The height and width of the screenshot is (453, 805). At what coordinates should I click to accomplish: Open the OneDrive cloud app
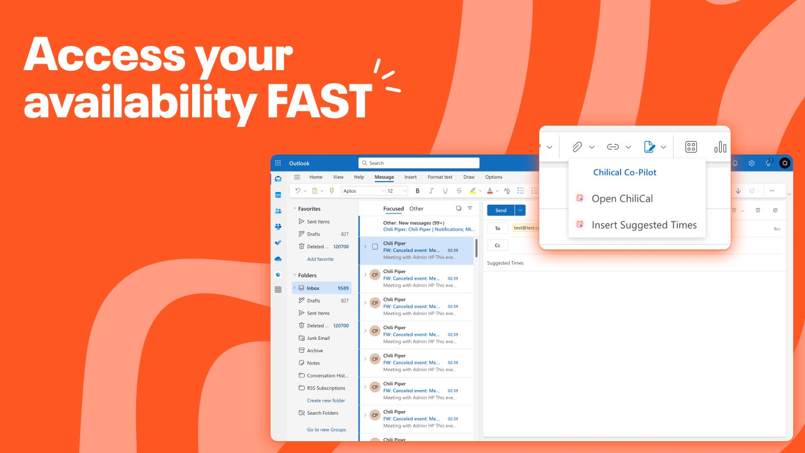point(278,258)
